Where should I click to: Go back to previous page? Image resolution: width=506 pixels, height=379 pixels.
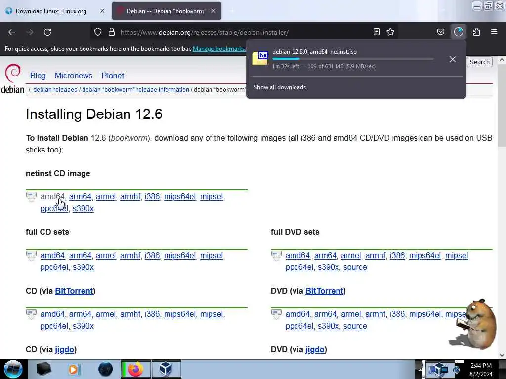pyautogui.click(x=12, y=32)
